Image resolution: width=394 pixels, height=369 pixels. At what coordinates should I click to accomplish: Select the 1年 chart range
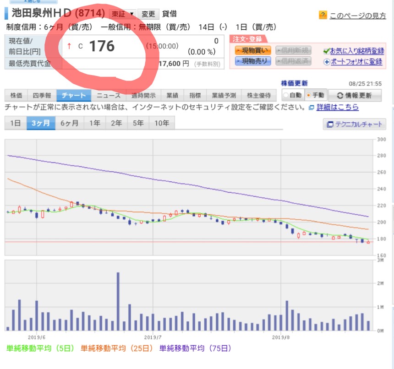[95, 123]
